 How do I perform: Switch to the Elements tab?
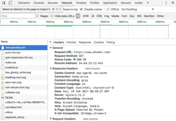24,3
